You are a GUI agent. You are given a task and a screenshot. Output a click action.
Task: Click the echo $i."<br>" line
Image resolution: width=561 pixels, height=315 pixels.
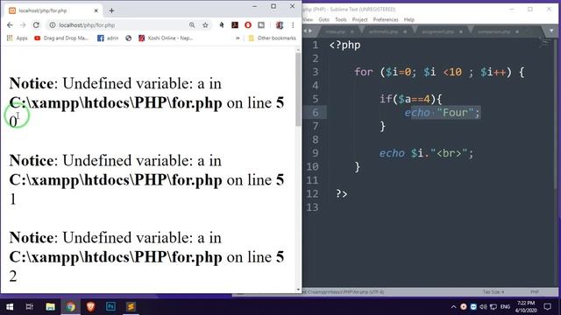(x=427, y=154)
